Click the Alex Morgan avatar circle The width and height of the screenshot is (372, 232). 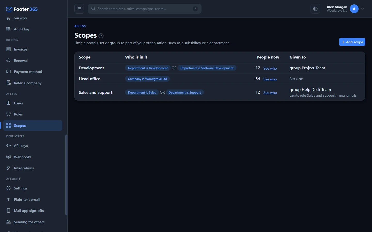(354, 9)
